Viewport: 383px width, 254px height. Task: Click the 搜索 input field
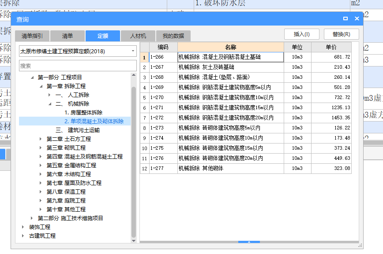(x=78, y=66)
